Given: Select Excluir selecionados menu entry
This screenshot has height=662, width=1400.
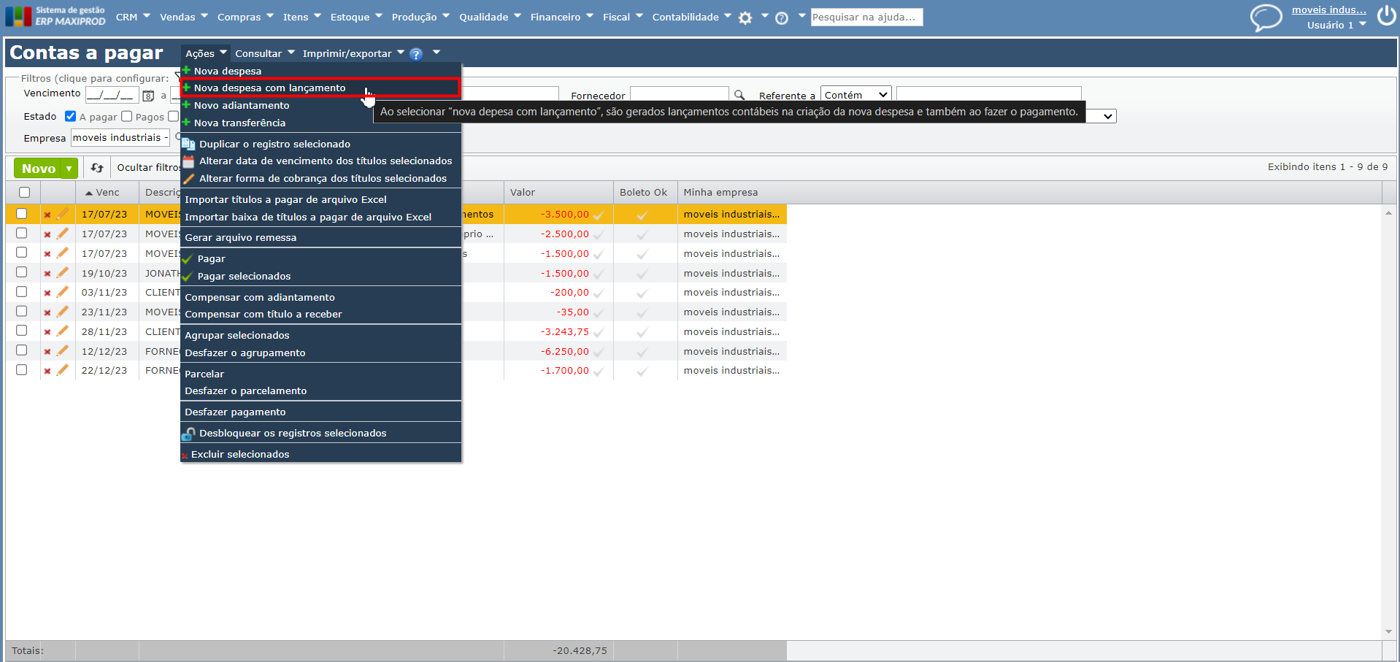Looking at the screenshot, I should 320,454.
